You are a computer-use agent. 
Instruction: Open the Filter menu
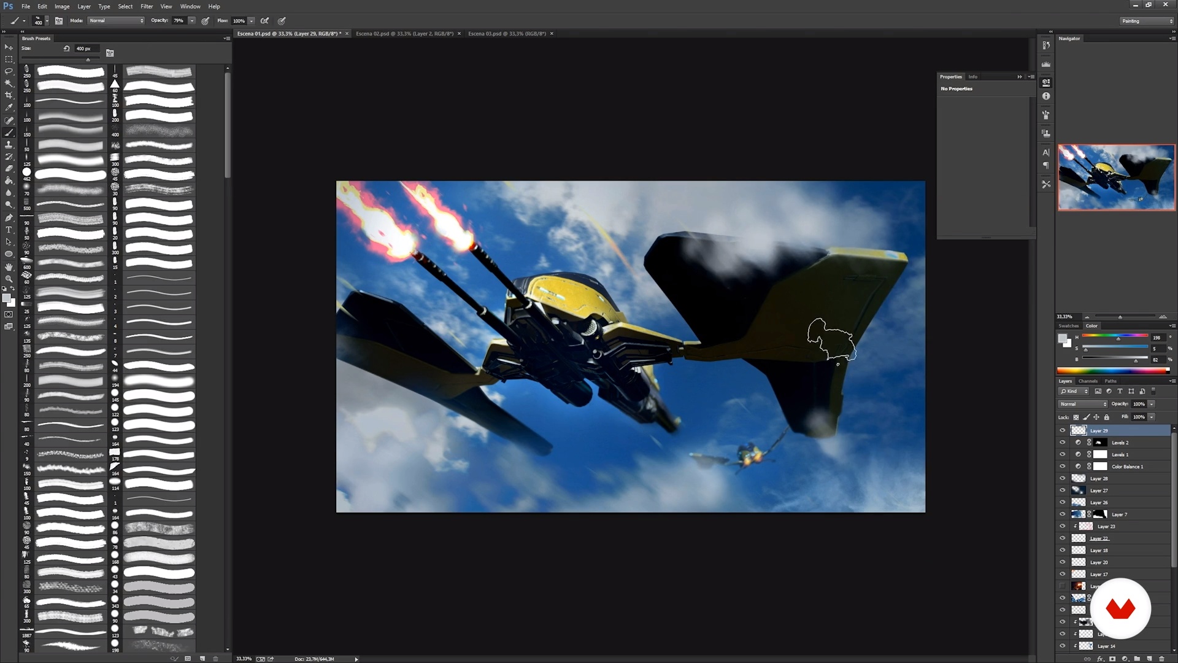point(147,6)
